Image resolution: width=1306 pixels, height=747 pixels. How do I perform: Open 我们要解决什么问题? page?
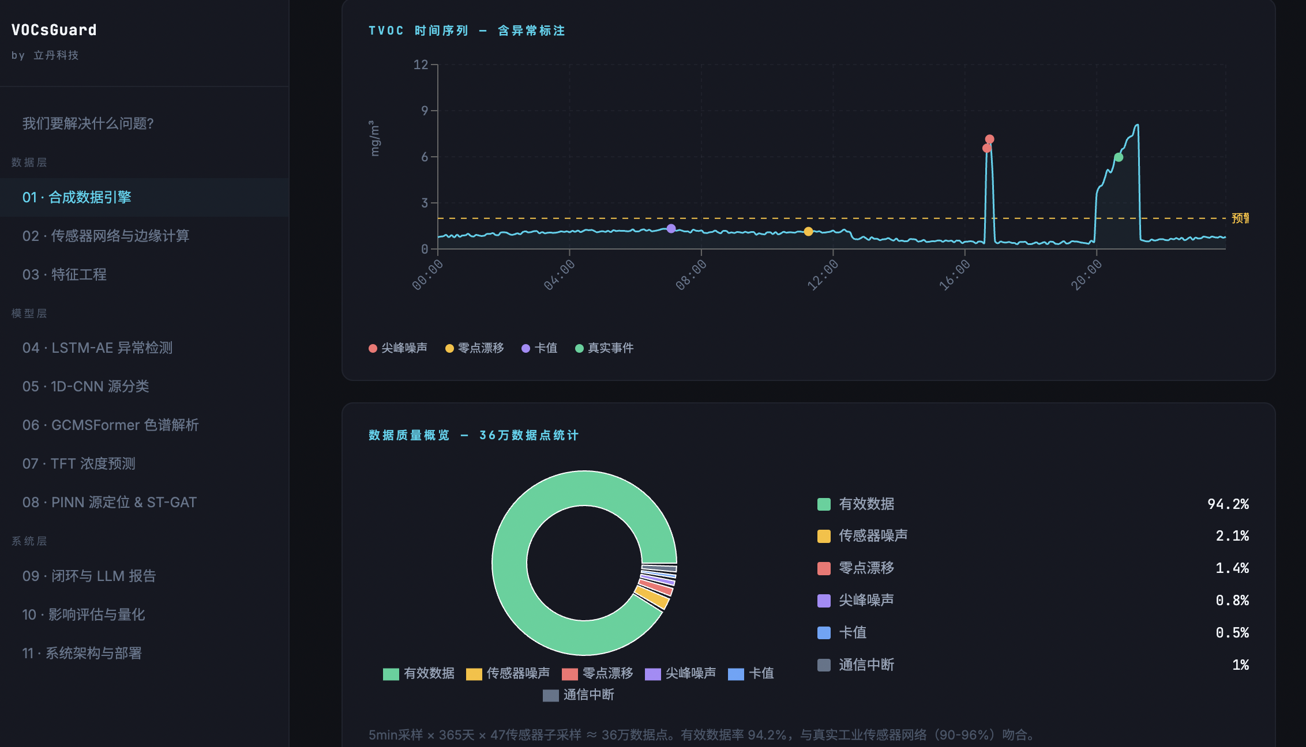point(87,123)
